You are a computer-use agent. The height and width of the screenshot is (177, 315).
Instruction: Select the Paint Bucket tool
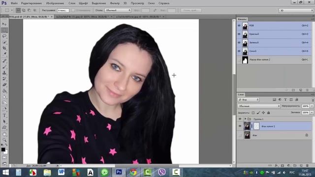tap(4, 90)
